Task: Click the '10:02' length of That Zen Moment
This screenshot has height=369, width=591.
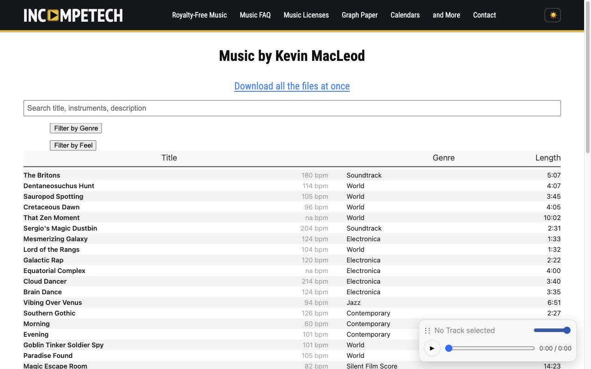Action: (552, 218)
